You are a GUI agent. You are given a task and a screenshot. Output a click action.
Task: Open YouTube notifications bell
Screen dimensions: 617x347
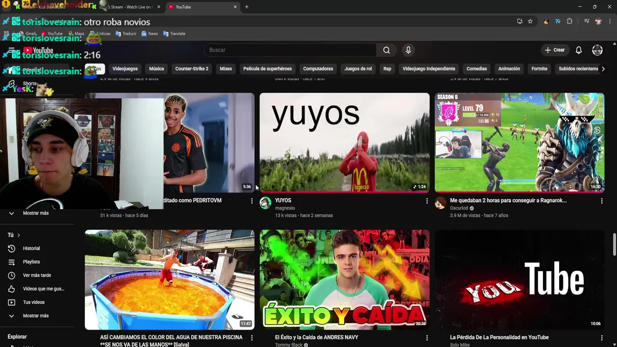[578, 50]
